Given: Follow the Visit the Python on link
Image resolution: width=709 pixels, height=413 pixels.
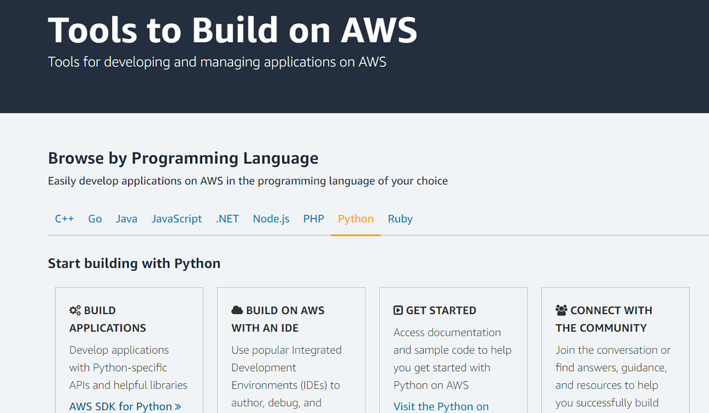Looking at the screenshot, I should [441, 406].
